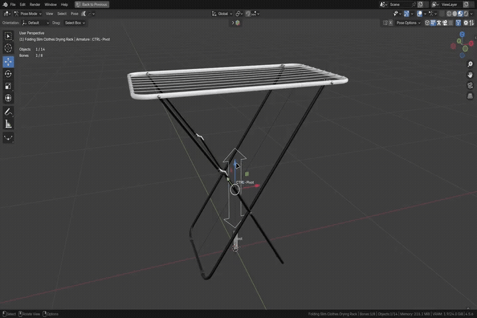Image resolution: width=477 pixels, height=318 pixels.
Task: Expand the sidebar arrow at right edge
Action: pos(476,38)
